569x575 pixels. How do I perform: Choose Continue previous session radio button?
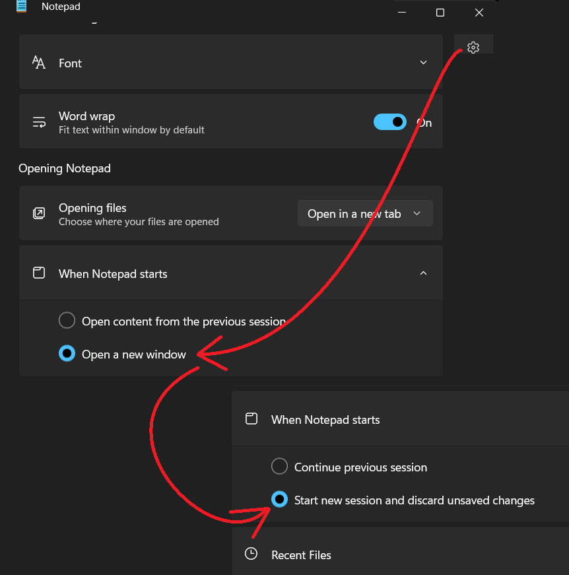(279, 467)
